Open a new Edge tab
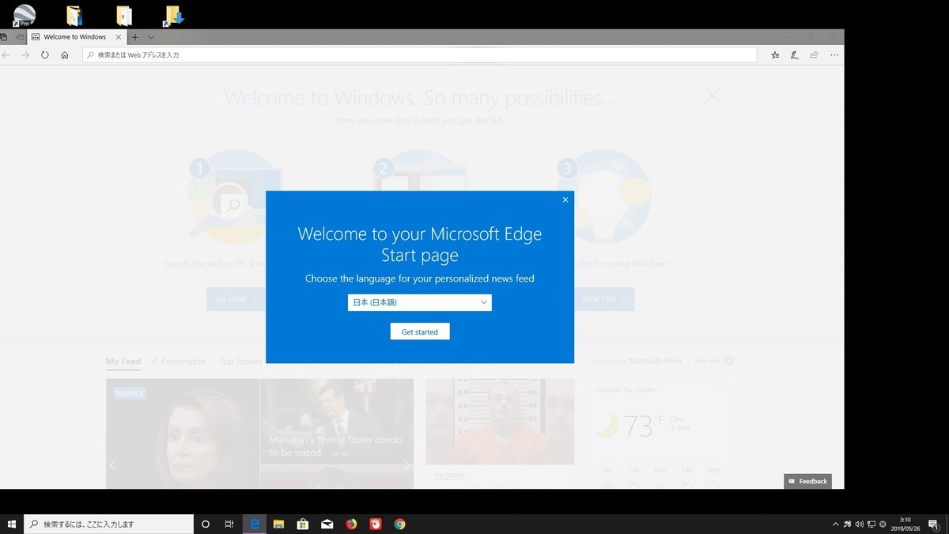This screenshot has width=949, height=534. 135,37
